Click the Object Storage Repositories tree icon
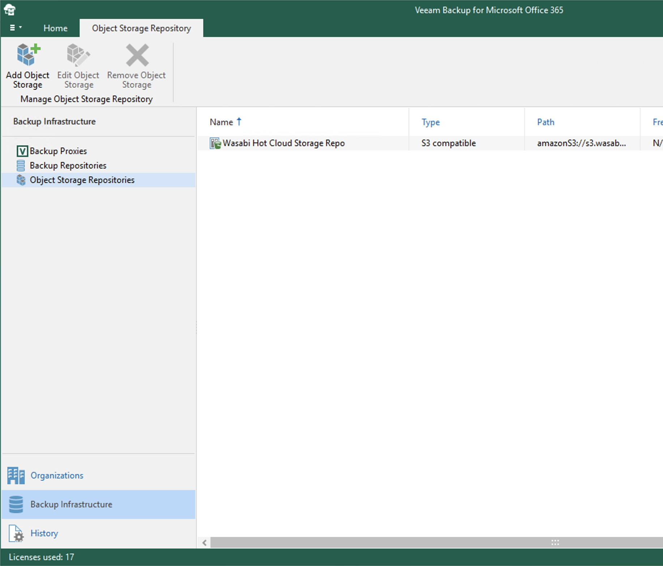The width and height of the screenshot is (663, 566). [x=21, y=180]
